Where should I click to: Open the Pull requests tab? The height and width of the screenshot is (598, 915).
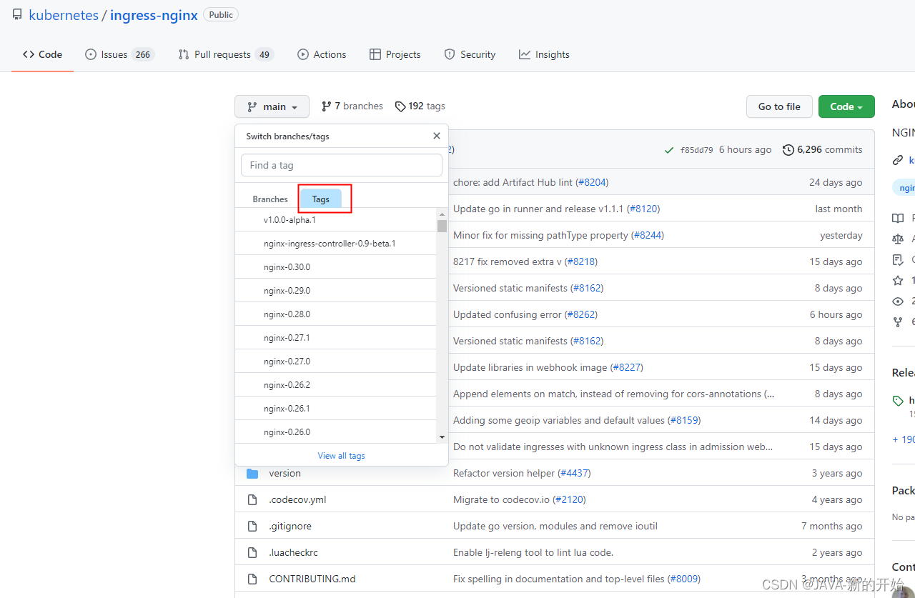[226, 54]
